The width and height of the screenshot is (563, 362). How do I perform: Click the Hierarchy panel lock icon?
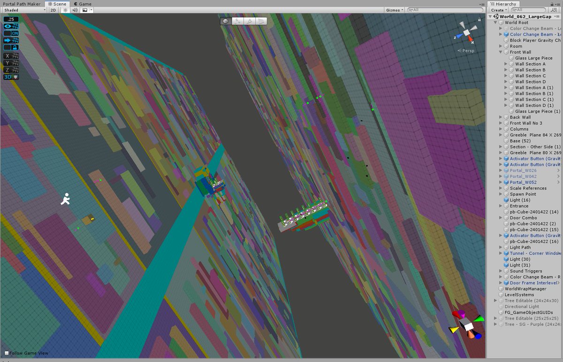(553, 4)
